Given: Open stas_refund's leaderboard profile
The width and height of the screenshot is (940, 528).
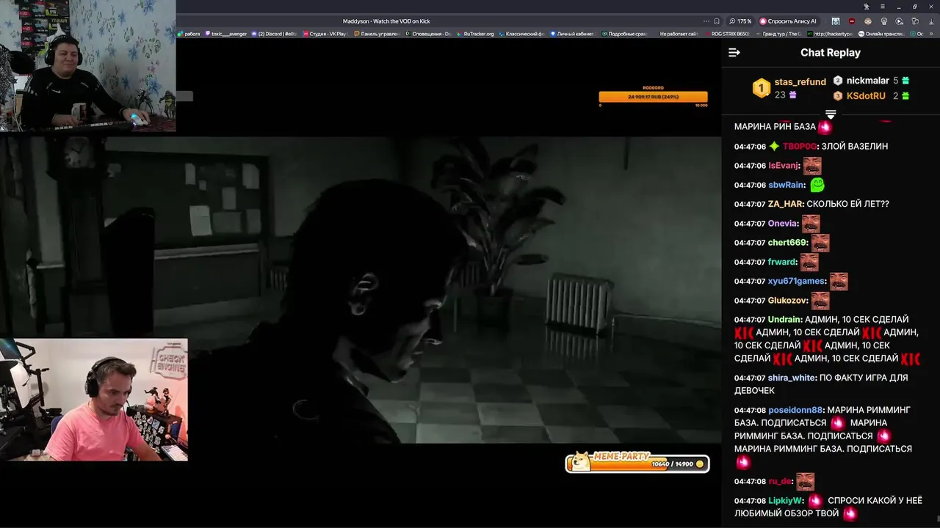Looking at the screenshot, I should [x=800, y=82].
